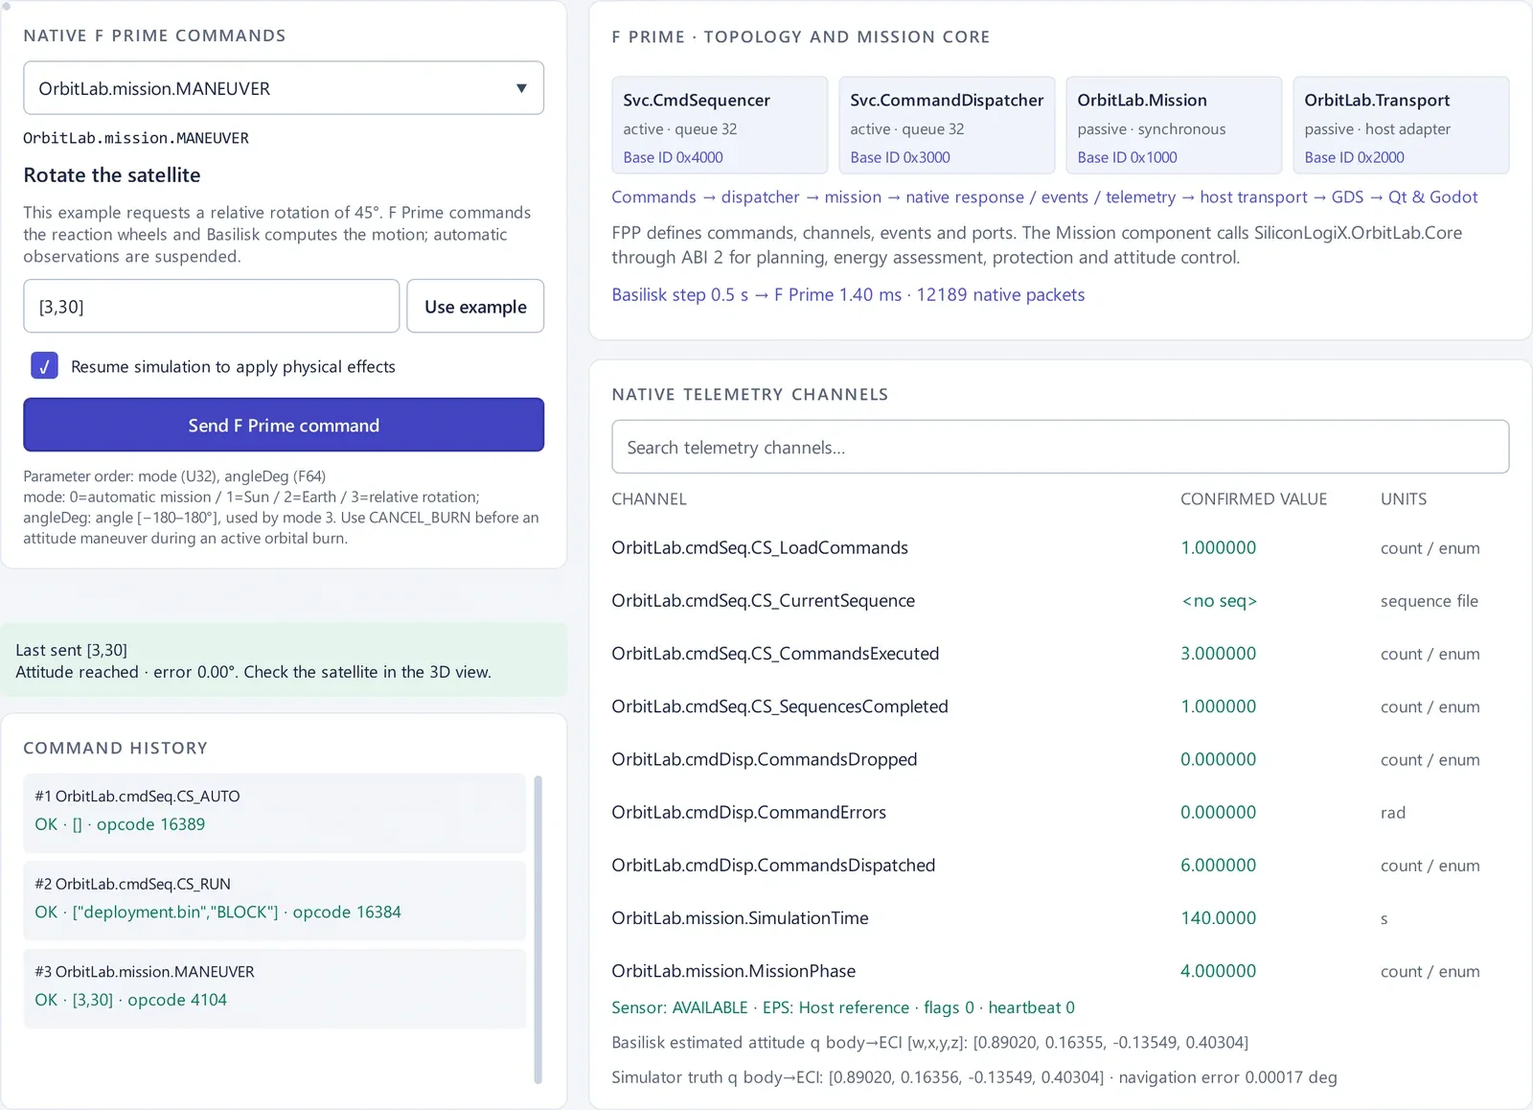This screenshot has height=1110, width=1533.
Task: Click the CONFIRMED VALUE column header
Action: (1253, 498)
